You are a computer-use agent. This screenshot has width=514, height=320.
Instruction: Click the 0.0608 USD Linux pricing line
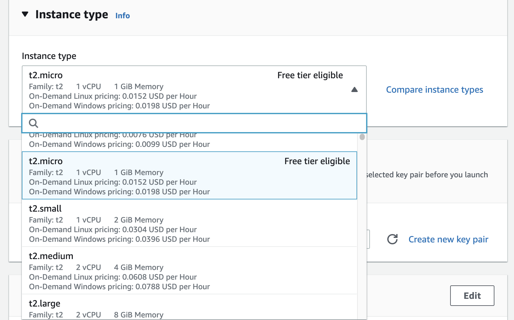coord(113,277)
